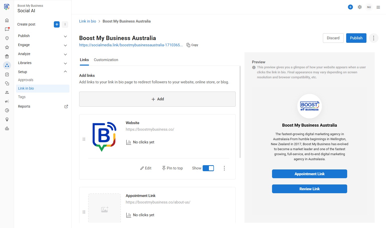Click the home icon in left rail
Viewport: 386px width, 228px height.
point(7,20)
